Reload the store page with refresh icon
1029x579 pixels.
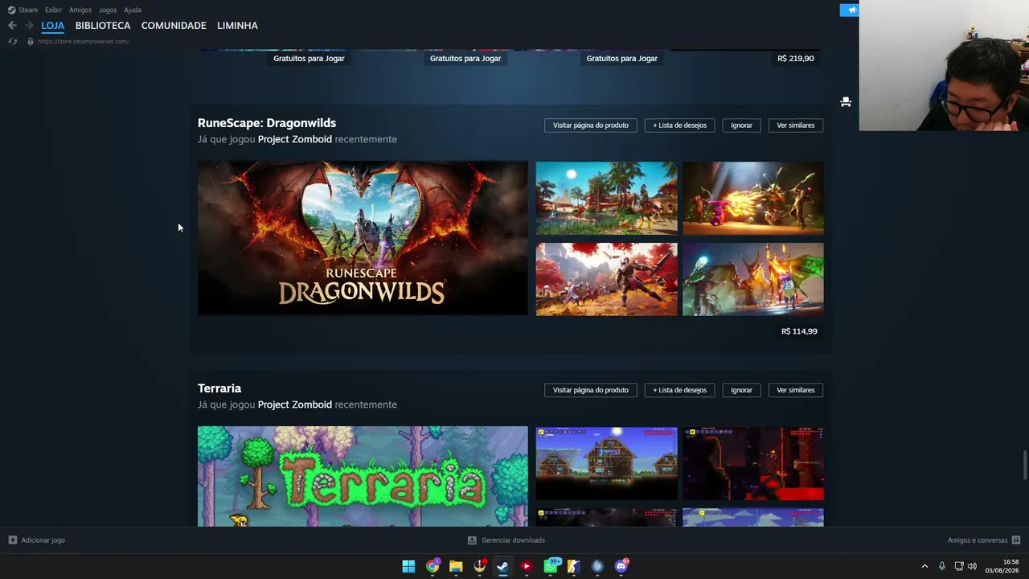tap(12, 41)
